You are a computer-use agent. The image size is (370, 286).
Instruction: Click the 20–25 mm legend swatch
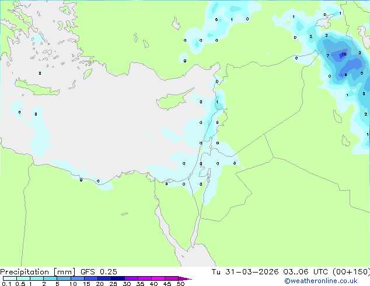[x=104, y=278]
